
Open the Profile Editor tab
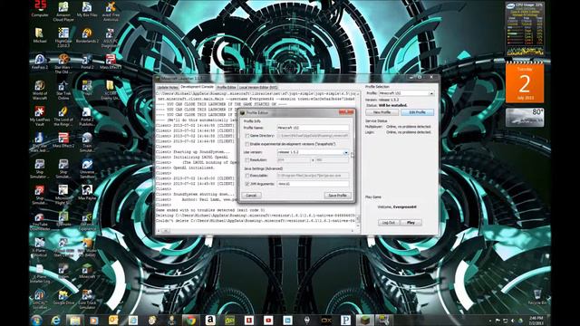(x=226, y=87)
